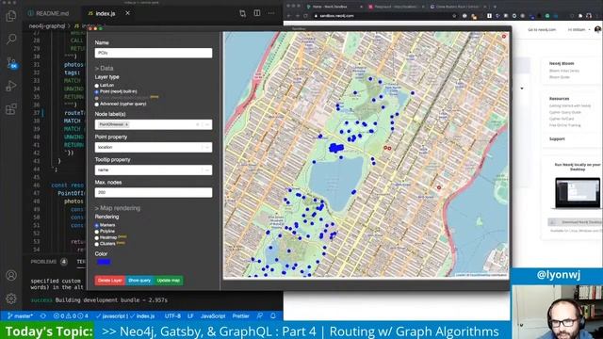This screenshot has width=603, height=339.
Task: Close the index.js editor tab
Action: pos(128,13)
